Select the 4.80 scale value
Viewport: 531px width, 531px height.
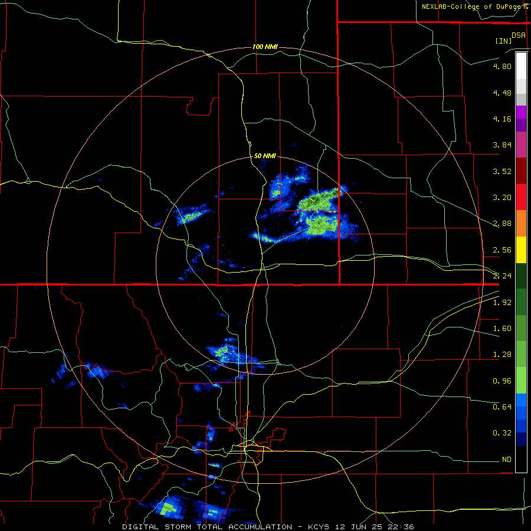[502, 66]
